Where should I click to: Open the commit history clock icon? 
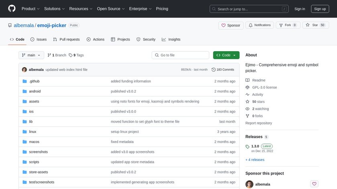click(213, 70)
